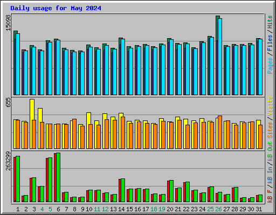276x215 pixels.
Task: Click green weekend day label 18
Action: (x=154, y=209)
